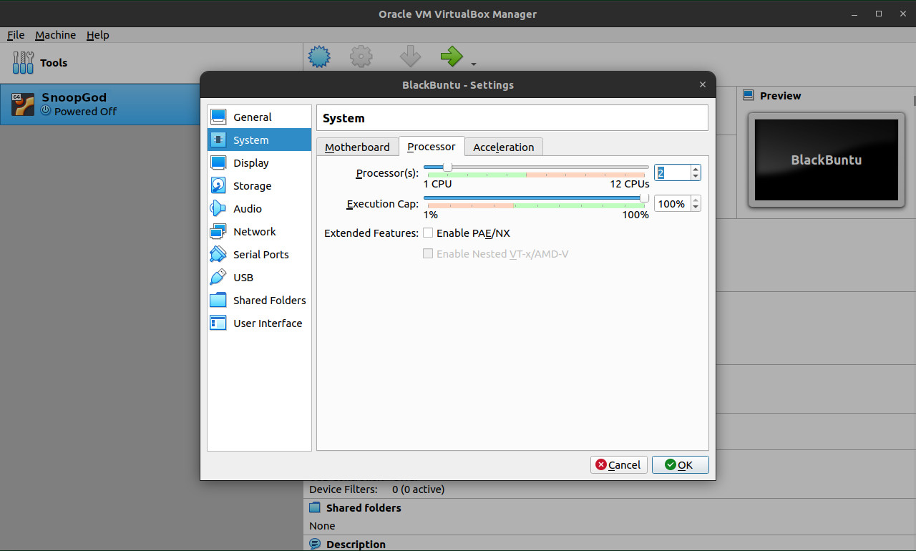
Task: Confirm settings with the OK button
Action: point(680,464)
